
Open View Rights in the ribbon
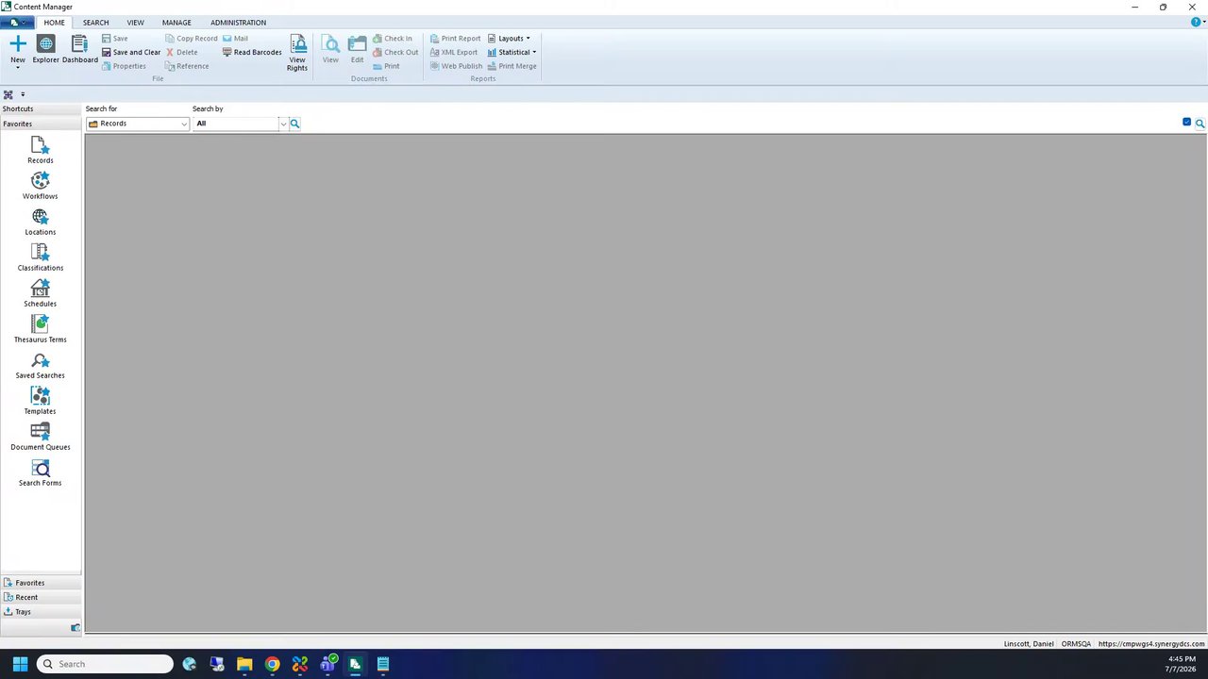pyautogui.click(x=297, y=53)
